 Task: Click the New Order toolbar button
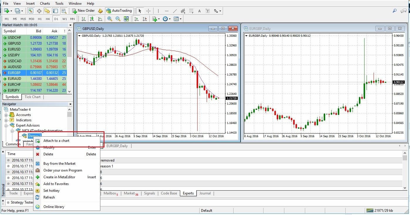[x=83, y=11]
